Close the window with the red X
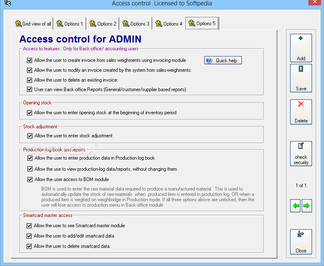Screen dimensions: 324x266 (x=315, y=2)
